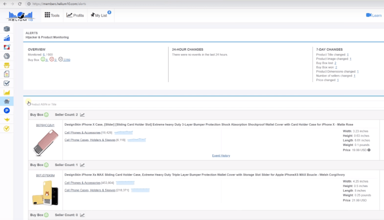Open the Black Box sidebar icon
Viewport: 384px width, 220px height.
(6, 29)
